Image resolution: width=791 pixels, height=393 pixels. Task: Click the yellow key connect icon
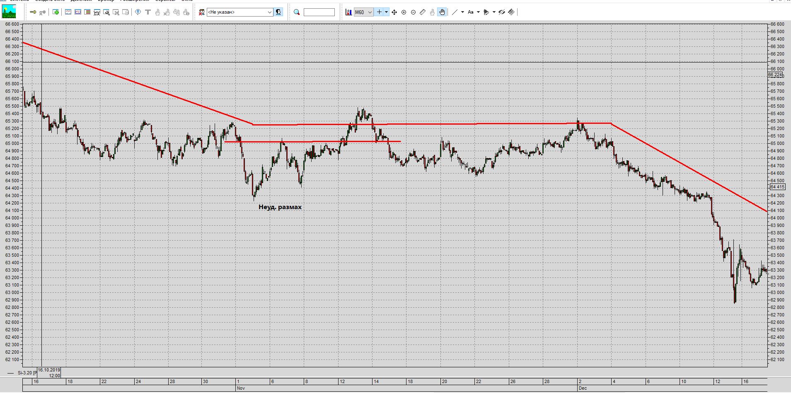click(x=33, y=12)
